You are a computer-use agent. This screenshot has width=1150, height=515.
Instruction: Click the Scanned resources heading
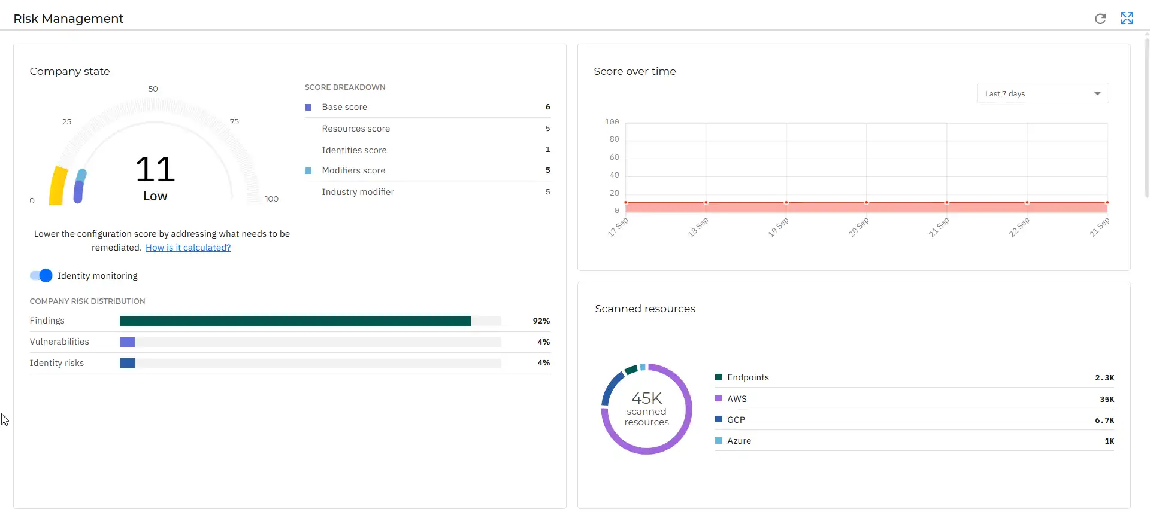[x=645, y=309]
